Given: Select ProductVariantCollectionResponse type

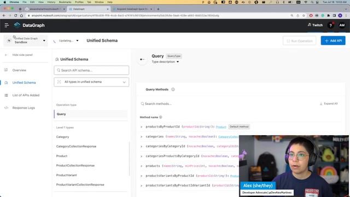Looking at the screenshot, I should [80, 185].
